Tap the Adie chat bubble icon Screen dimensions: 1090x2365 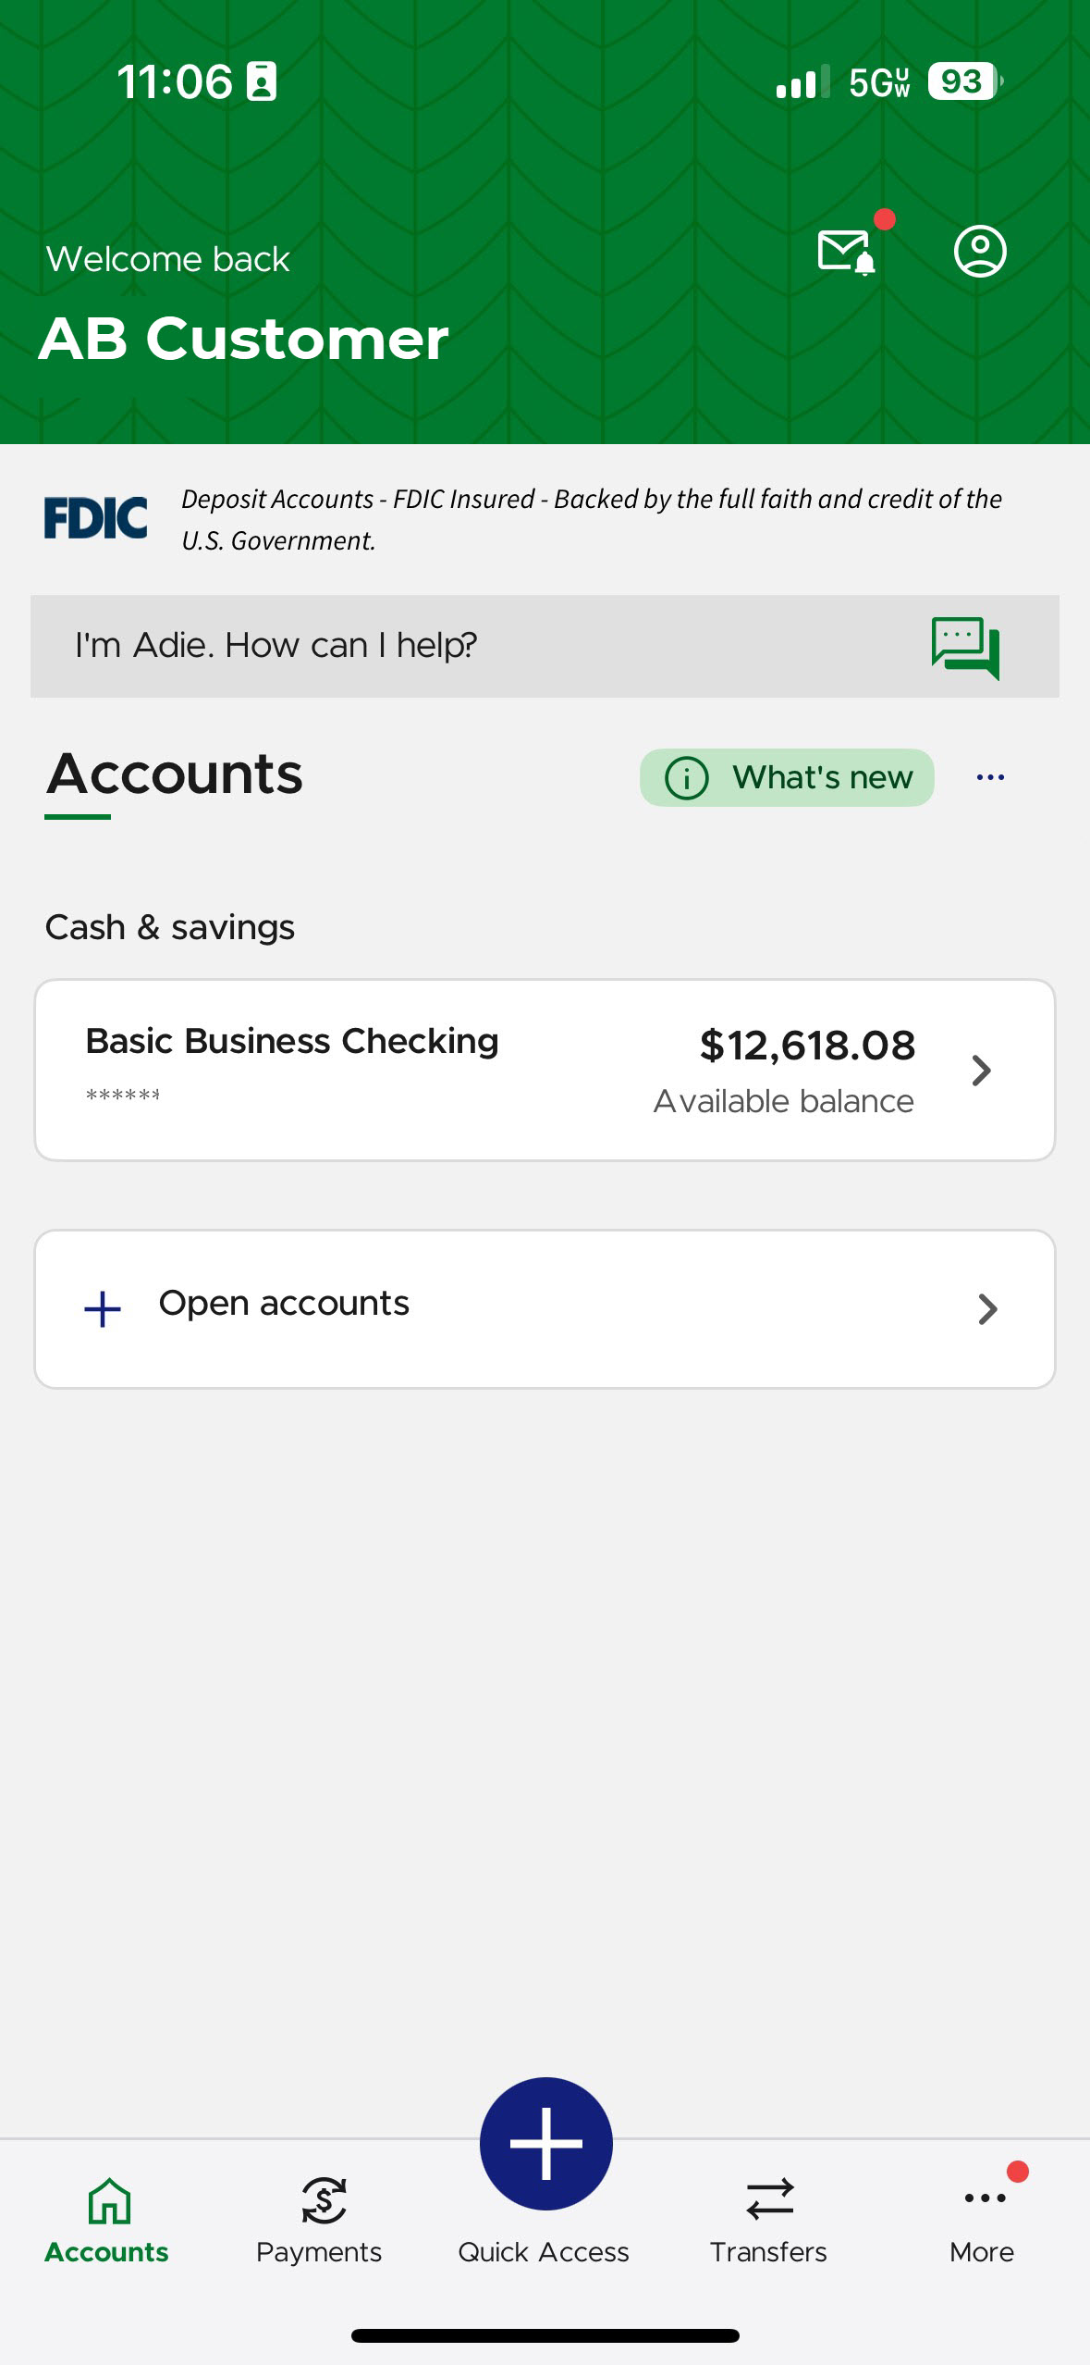click(x=965, y=647)
